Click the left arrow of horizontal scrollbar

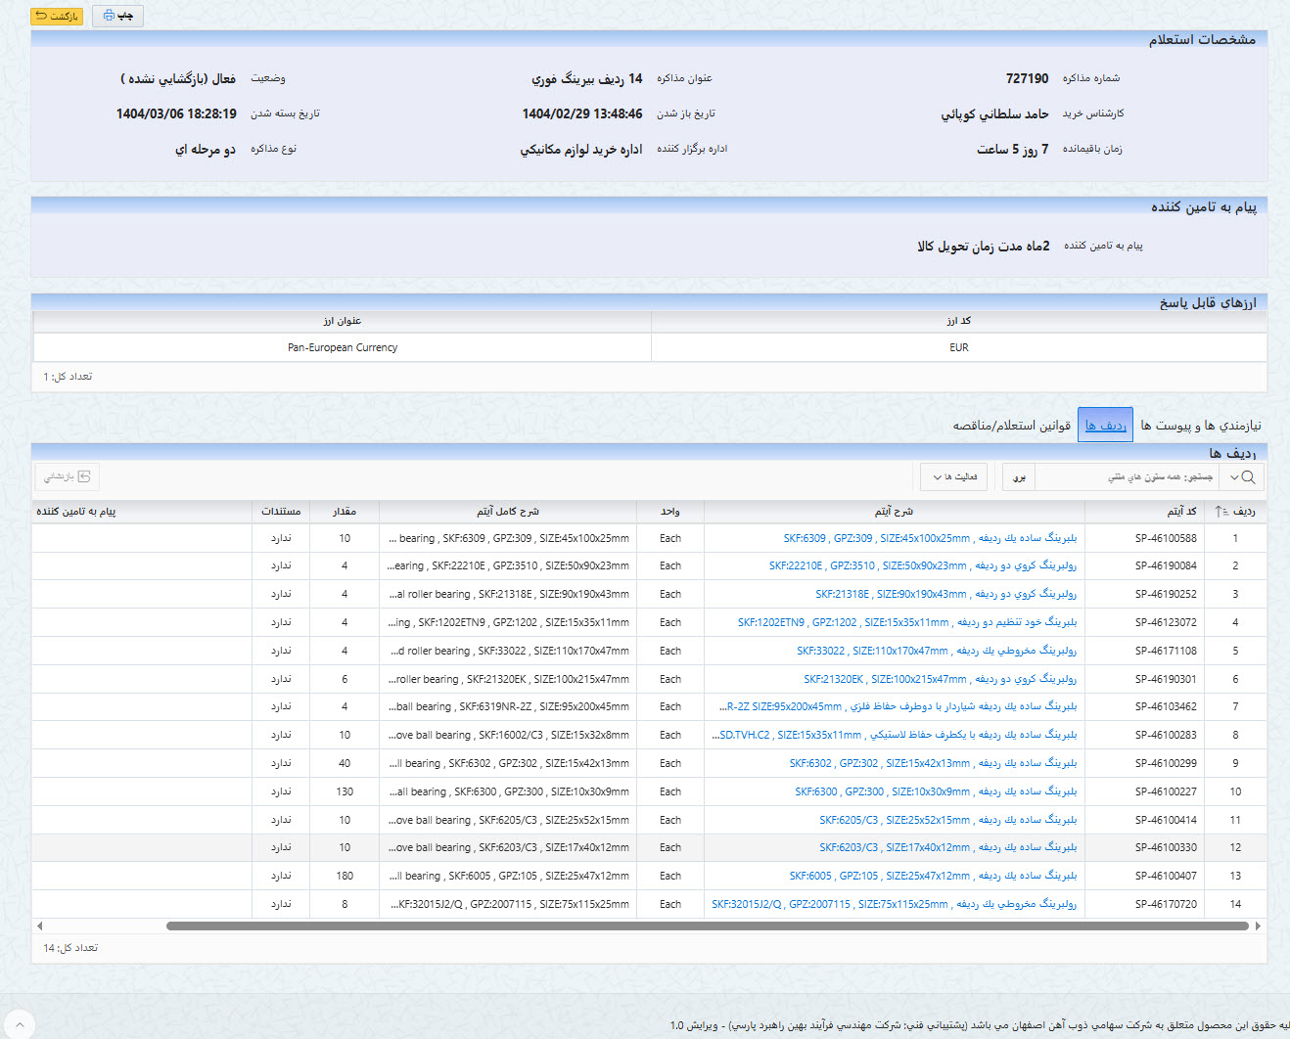[39, 926]
